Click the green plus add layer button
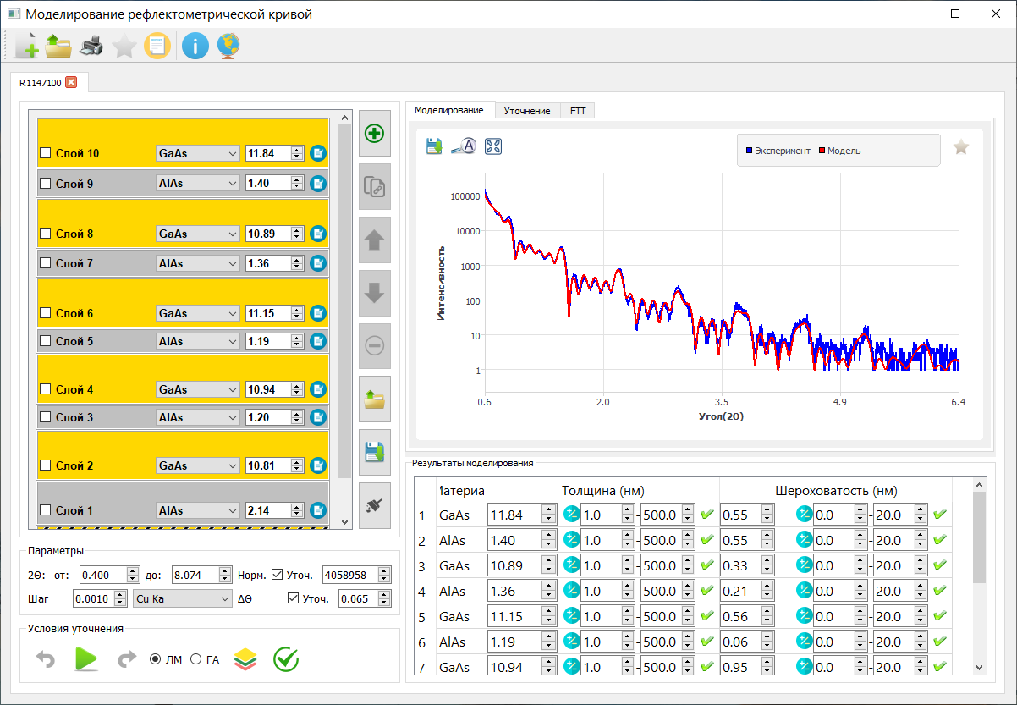Image resolution: width=1017 pixels, height=705 pixels. click(x=374, y=134)
